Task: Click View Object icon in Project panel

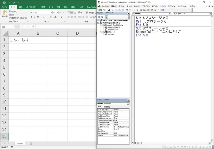Action: 102,17
